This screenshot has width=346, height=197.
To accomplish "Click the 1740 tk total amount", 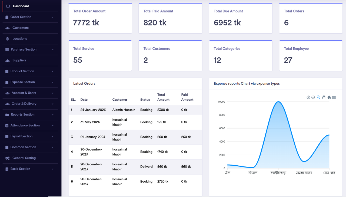I will (x=162, y=152).
